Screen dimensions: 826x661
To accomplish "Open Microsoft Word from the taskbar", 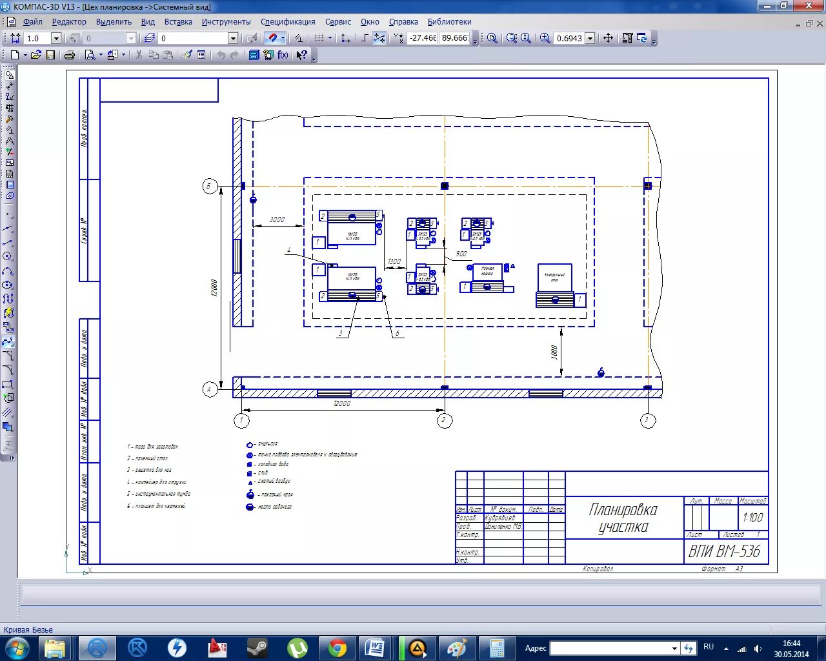I will [x=374, y=647].
